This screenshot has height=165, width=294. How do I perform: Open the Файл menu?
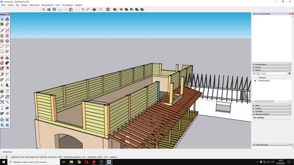pos(3,5)
